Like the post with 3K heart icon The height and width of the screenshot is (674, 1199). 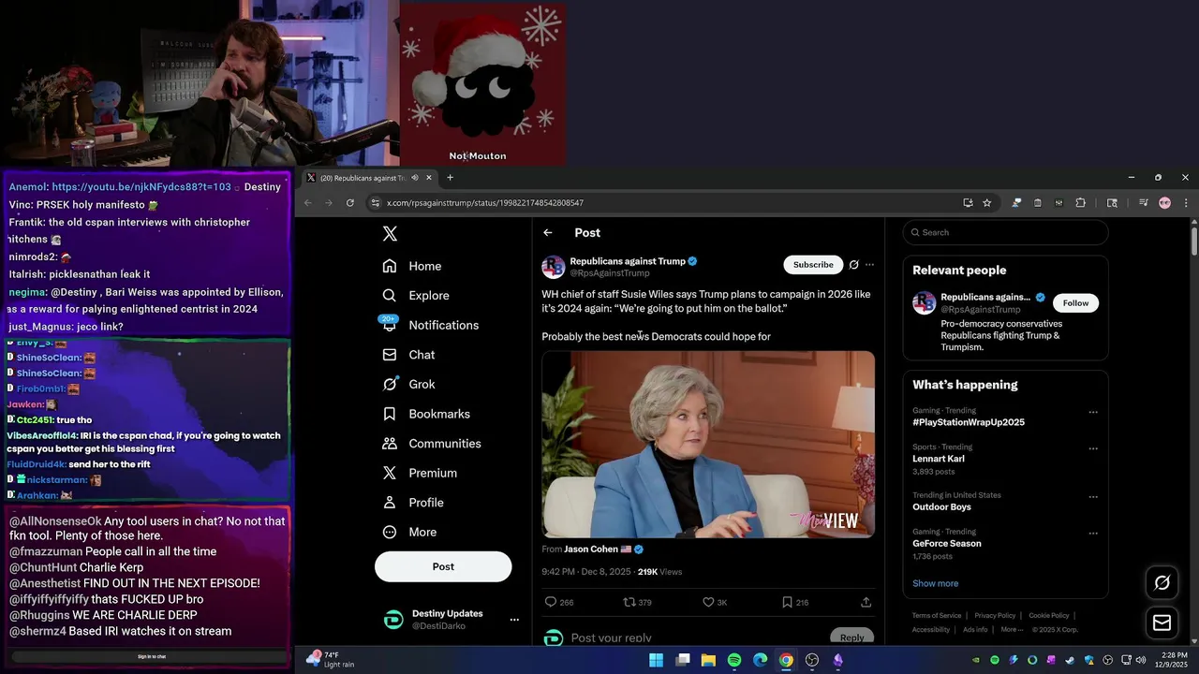(x=715, y=602)
